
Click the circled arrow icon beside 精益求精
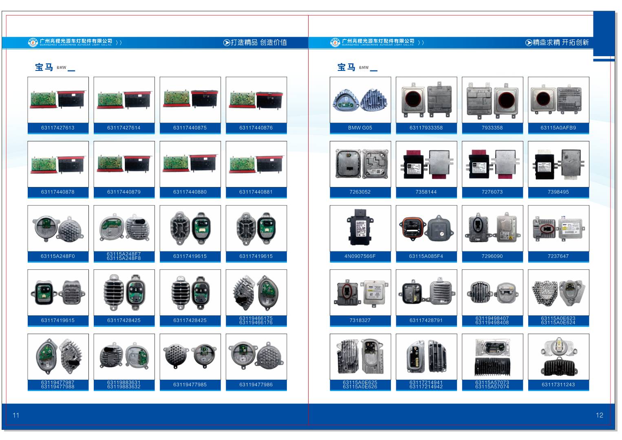tap(529, 42)
